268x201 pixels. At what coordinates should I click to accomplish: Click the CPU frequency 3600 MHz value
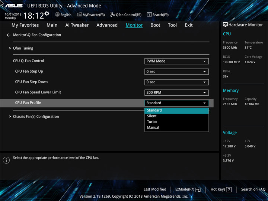pyautogui.click(x=230, y=48)
